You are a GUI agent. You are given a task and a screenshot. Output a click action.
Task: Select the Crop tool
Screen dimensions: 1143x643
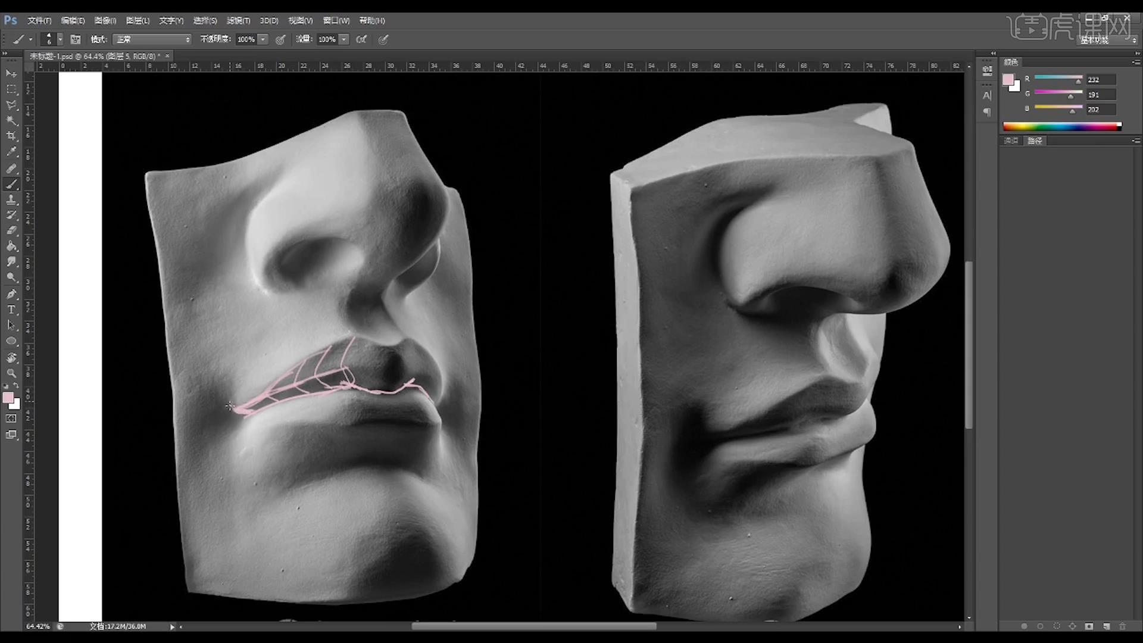(11, 136)
